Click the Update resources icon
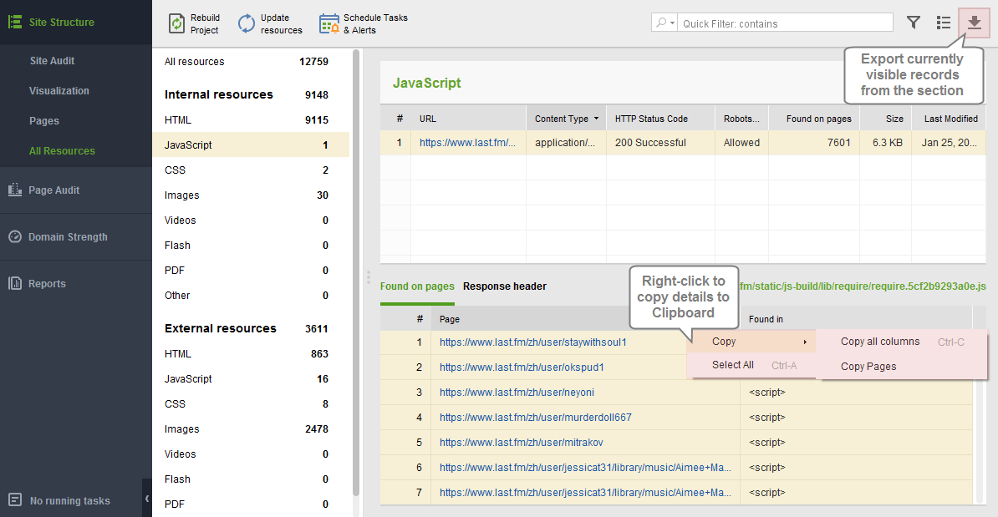The width and height of the screenshot is (998, 517). [247, 23]
